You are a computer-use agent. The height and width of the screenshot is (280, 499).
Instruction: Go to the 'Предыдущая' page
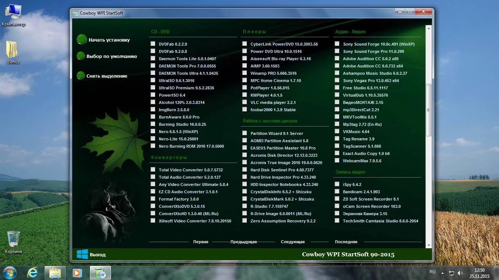(x=244, y=242)
